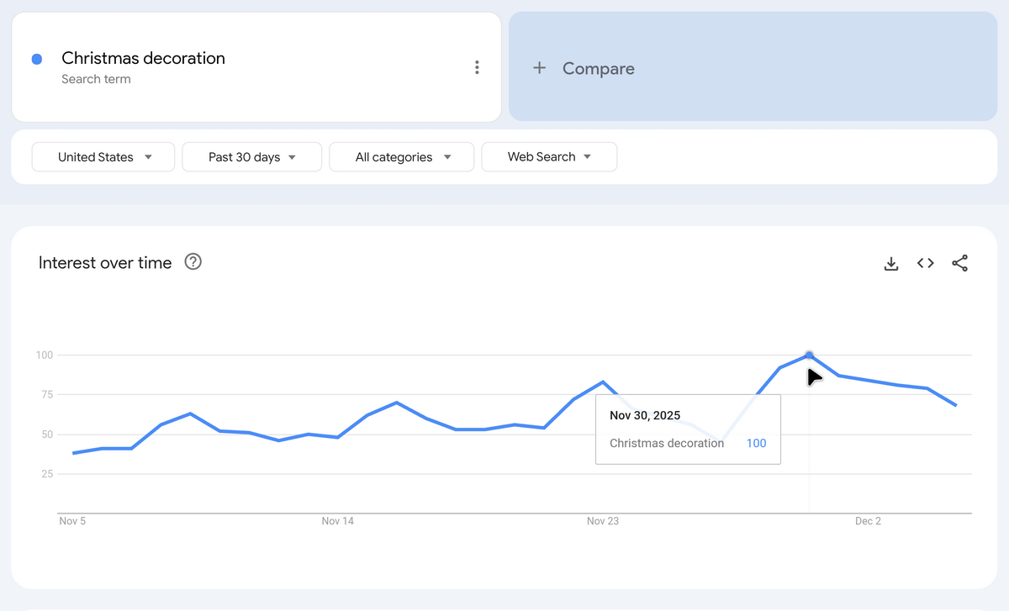Open the United States region dropdown
Image resolution: width=1009 pixels, height=611 pixels.
point(103,156)
